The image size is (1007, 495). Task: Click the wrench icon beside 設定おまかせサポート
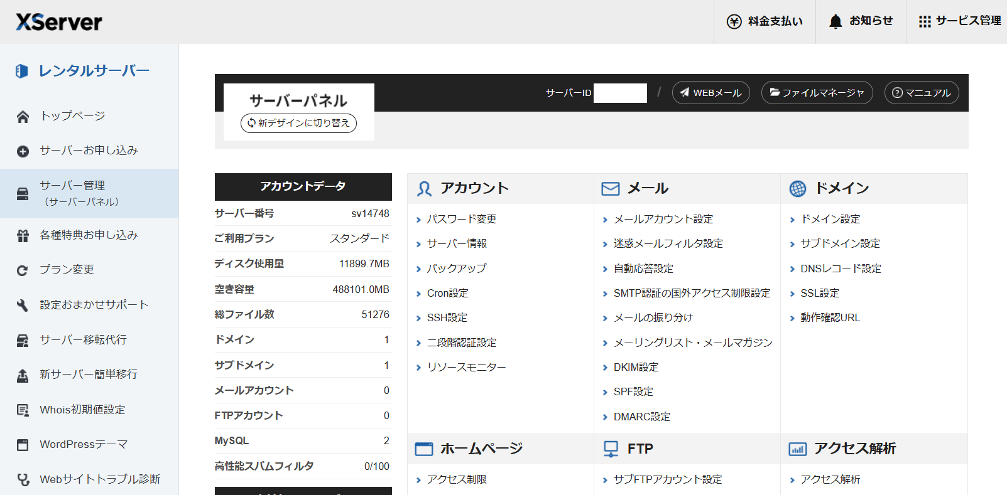click(23, 306)
